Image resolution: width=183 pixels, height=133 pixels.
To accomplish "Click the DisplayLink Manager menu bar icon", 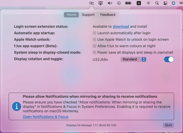I will [x=91, y=3].
